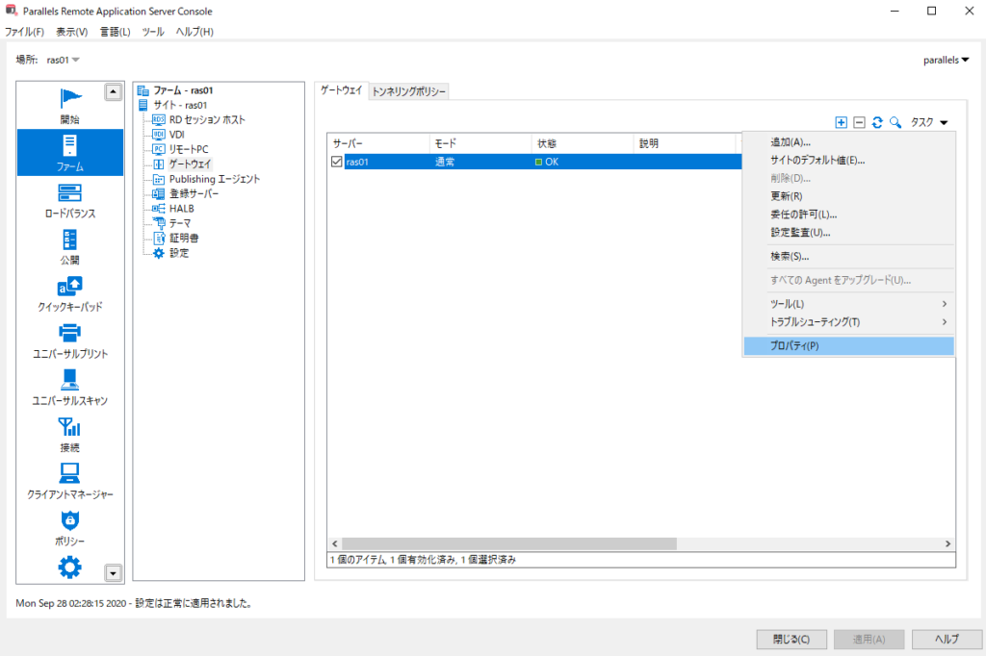The width and height of the screenshot is (986, 656).
Task: Select the ゲートウェイ tree node
Action: coord(190,164)
